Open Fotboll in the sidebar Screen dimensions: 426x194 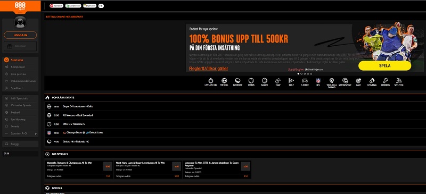[20, 112]
